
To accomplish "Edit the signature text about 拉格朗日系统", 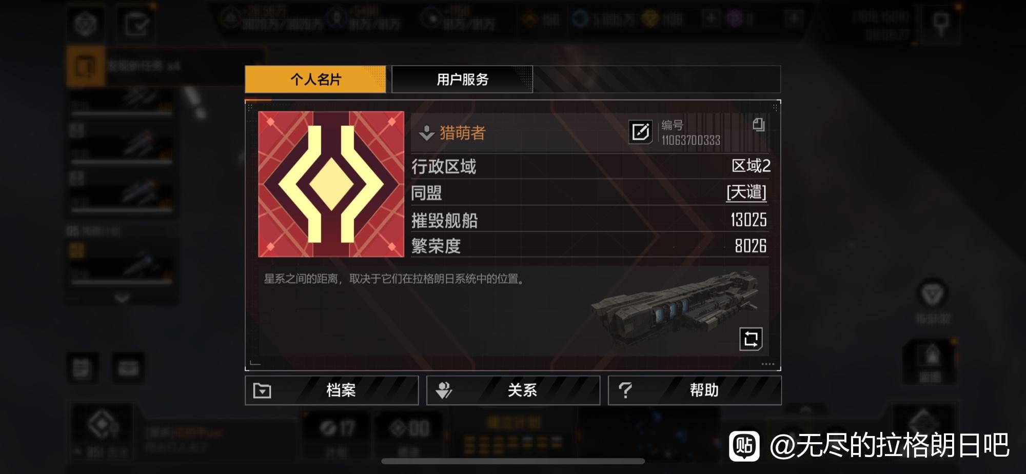I will [394, 279].
